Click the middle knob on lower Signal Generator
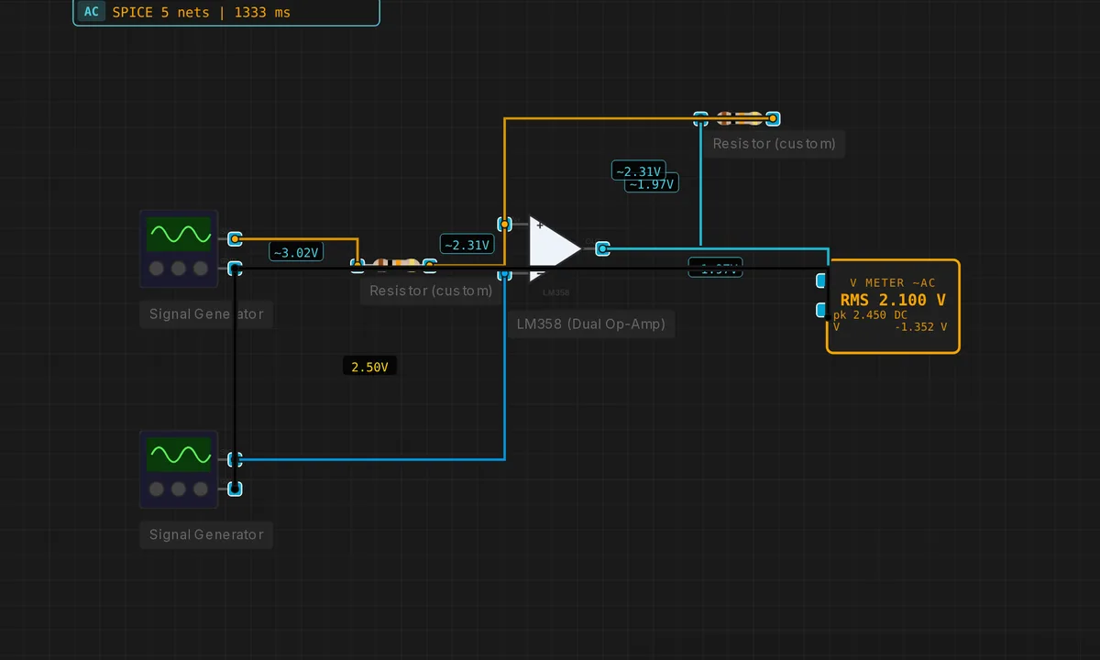The width and height of the screenshot is (1100, 660). tap(179, 489)
